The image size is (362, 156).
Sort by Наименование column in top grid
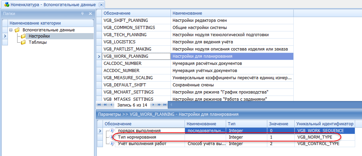coord(232,13)
